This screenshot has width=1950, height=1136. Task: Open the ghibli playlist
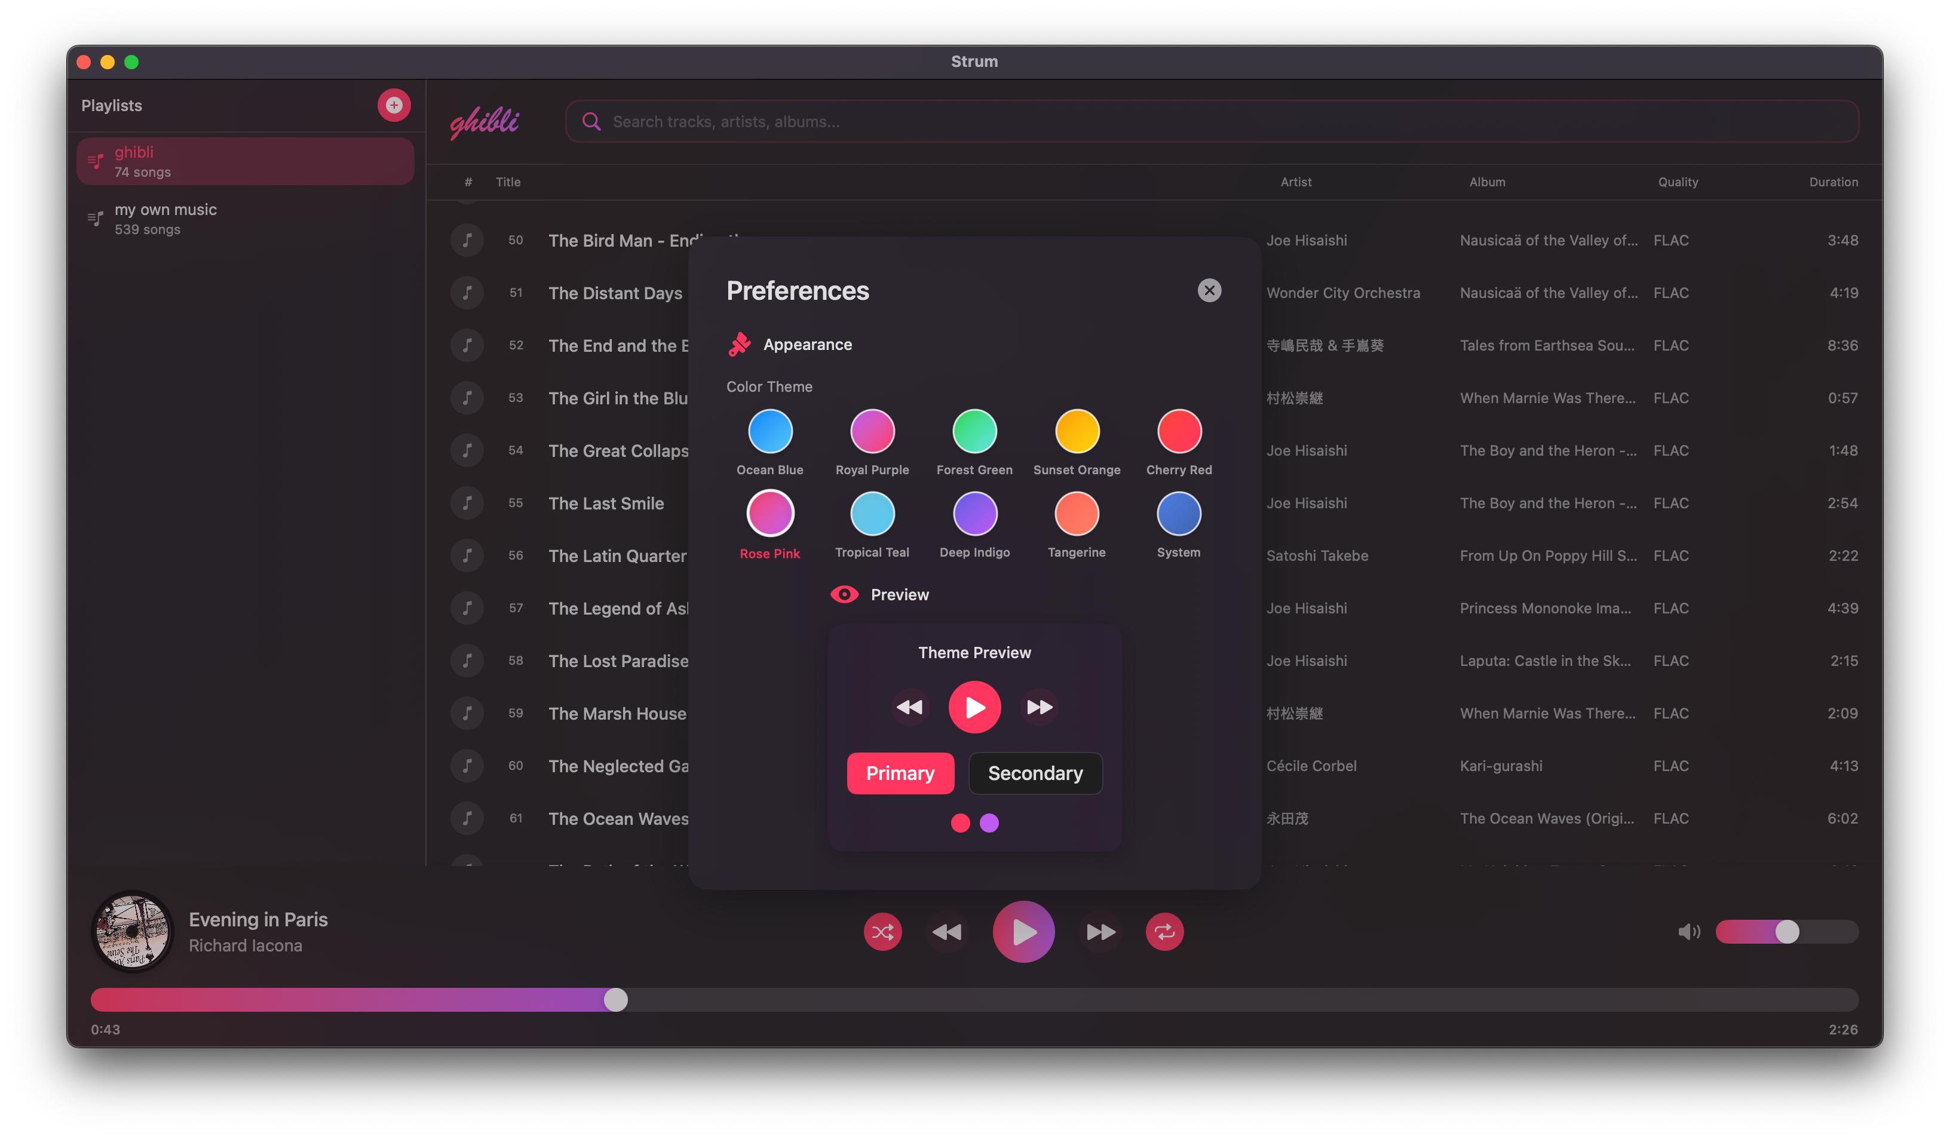[x=246, y=161]
